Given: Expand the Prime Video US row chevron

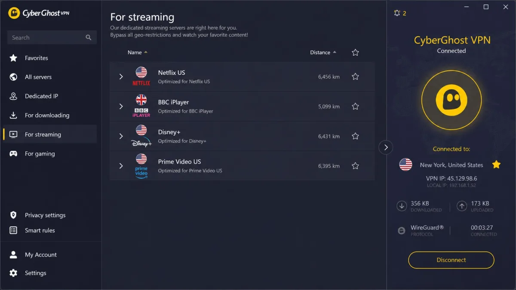Looking at the screenshot, I should tap(121, 165).
